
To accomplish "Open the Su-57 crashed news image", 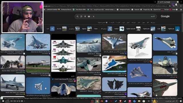I will point(89,64).
